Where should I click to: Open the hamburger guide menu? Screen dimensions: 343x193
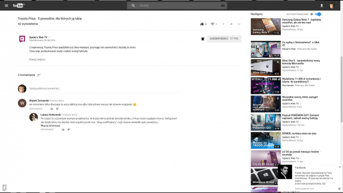pos(6,5)
